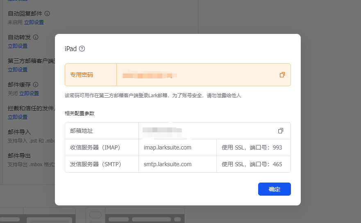Click the 邮件导出 setting heading
Screen dimensions: 361x223
click(19, 156)
